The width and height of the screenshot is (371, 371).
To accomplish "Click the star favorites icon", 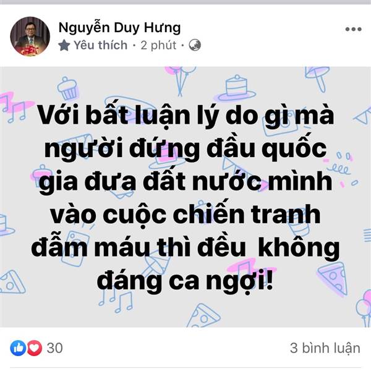I will 64,45.
